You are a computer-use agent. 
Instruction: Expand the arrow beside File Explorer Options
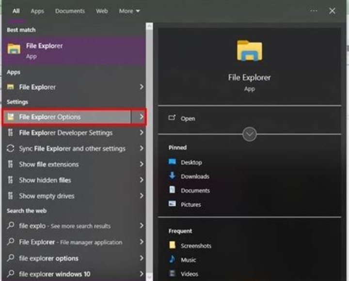click(x=142, y=117)
